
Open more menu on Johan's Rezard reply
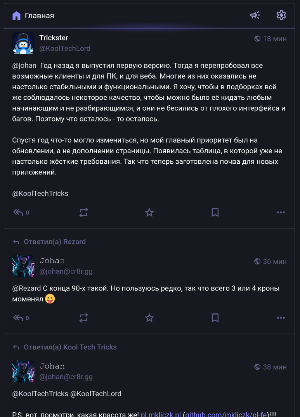click(281, 318)
